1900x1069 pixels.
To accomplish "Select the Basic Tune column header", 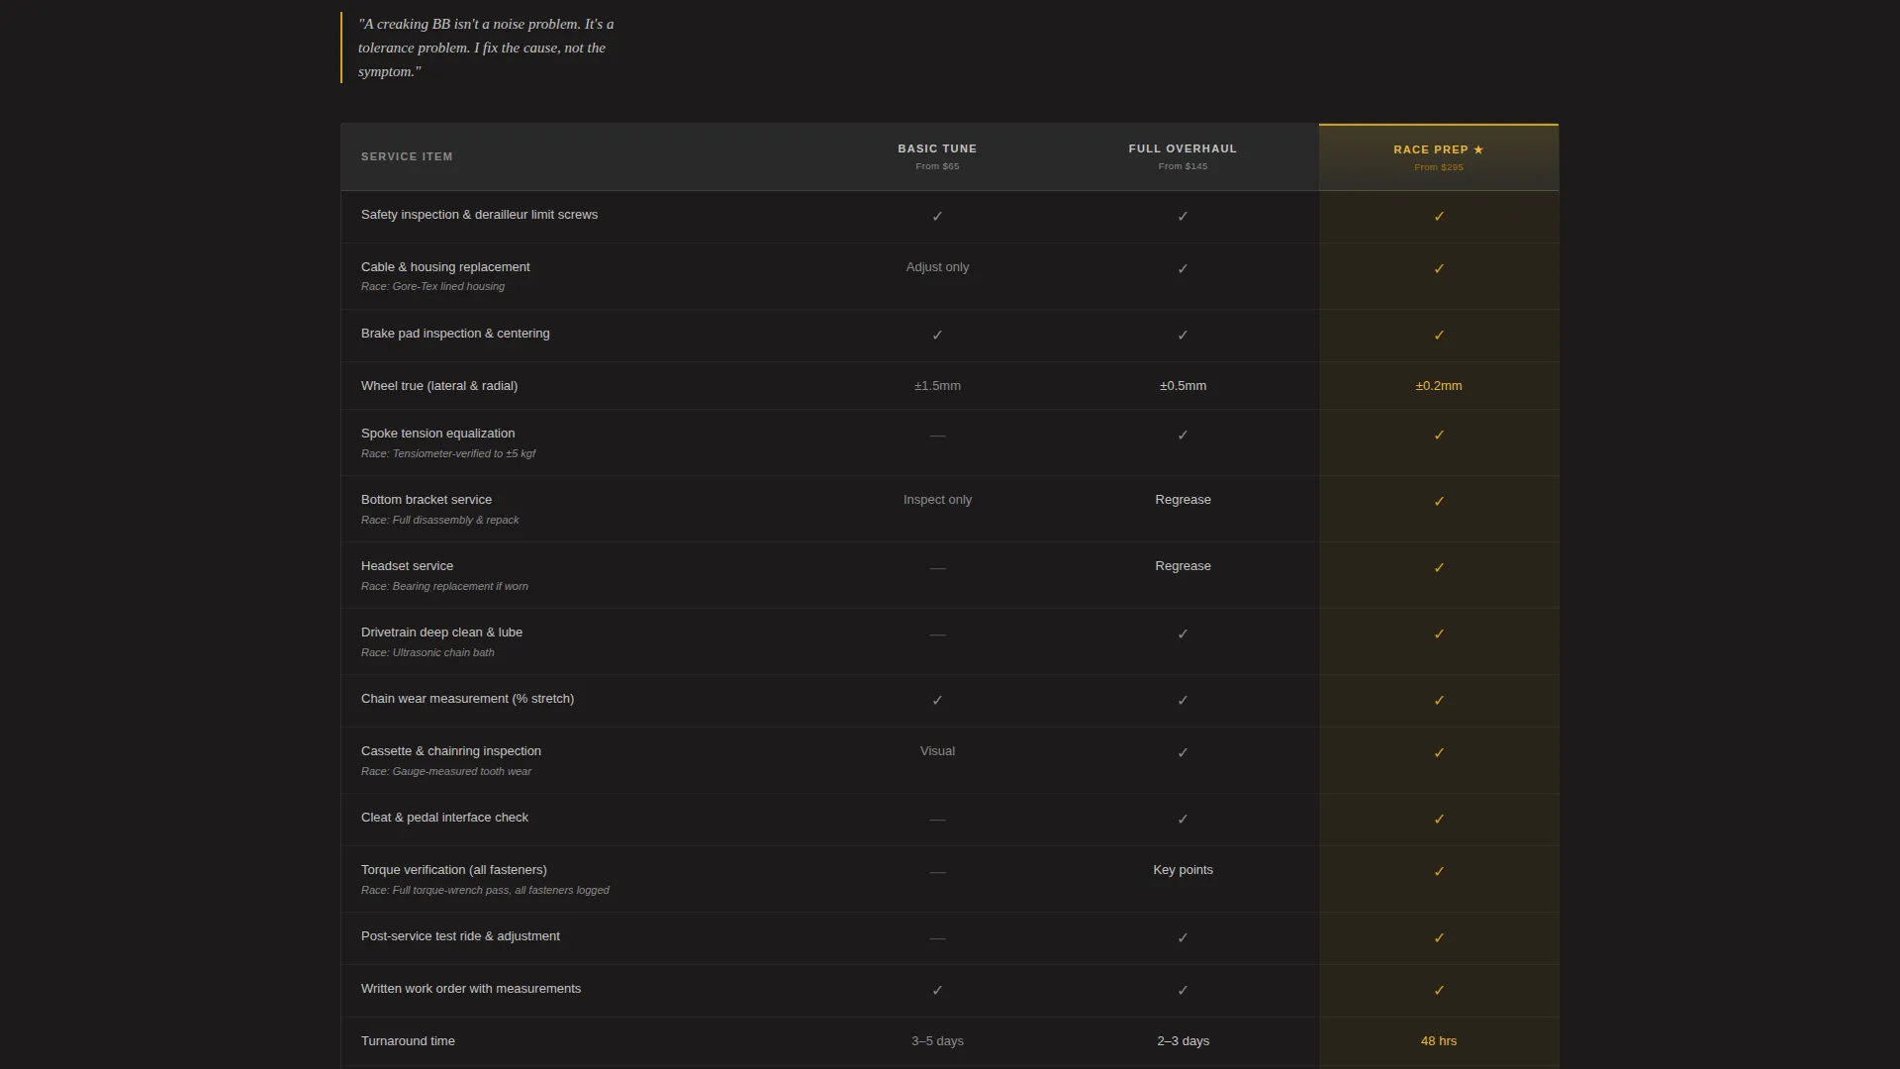I will [x=937, y=156].
